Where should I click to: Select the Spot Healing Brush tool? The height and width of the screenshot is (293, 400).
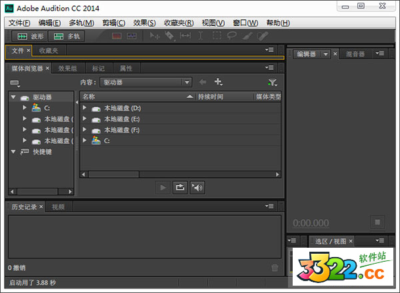tap(263, 36)
